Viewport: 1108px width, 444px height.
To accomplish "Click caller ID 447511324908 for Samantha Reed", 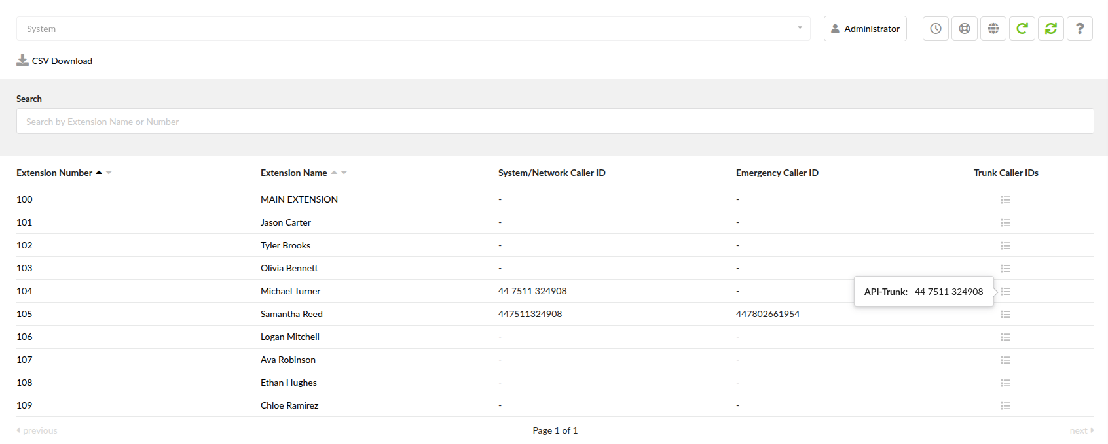I will [530, 314].
